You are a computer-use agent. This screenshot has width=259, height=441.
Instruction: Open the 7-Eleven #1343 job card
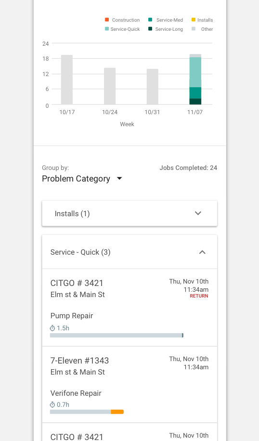point(129,385)
